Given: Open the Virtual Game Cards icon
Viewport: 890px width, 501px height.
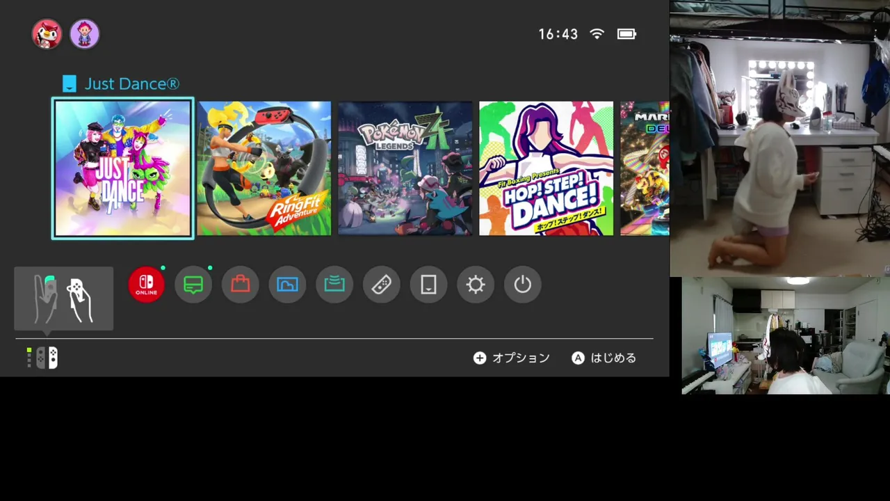Looking at the screenshot, I should (428, 285).
